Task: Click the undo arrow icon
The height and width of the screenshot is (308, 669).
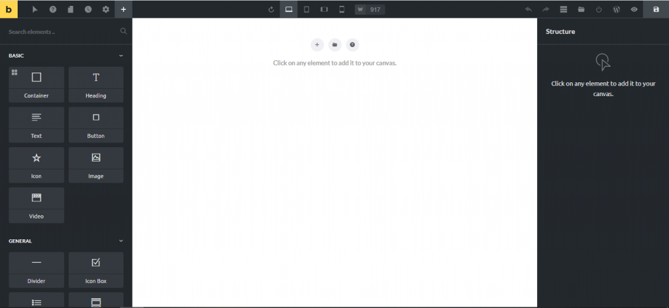Action: tap(528, 9)
